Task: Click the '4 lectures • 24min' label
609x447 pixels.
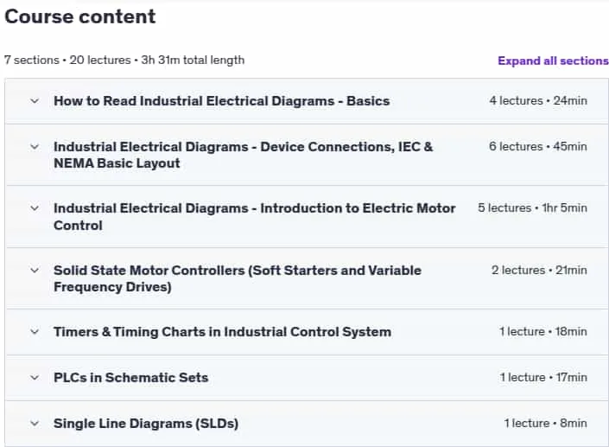Action: (x=538, y=100)
